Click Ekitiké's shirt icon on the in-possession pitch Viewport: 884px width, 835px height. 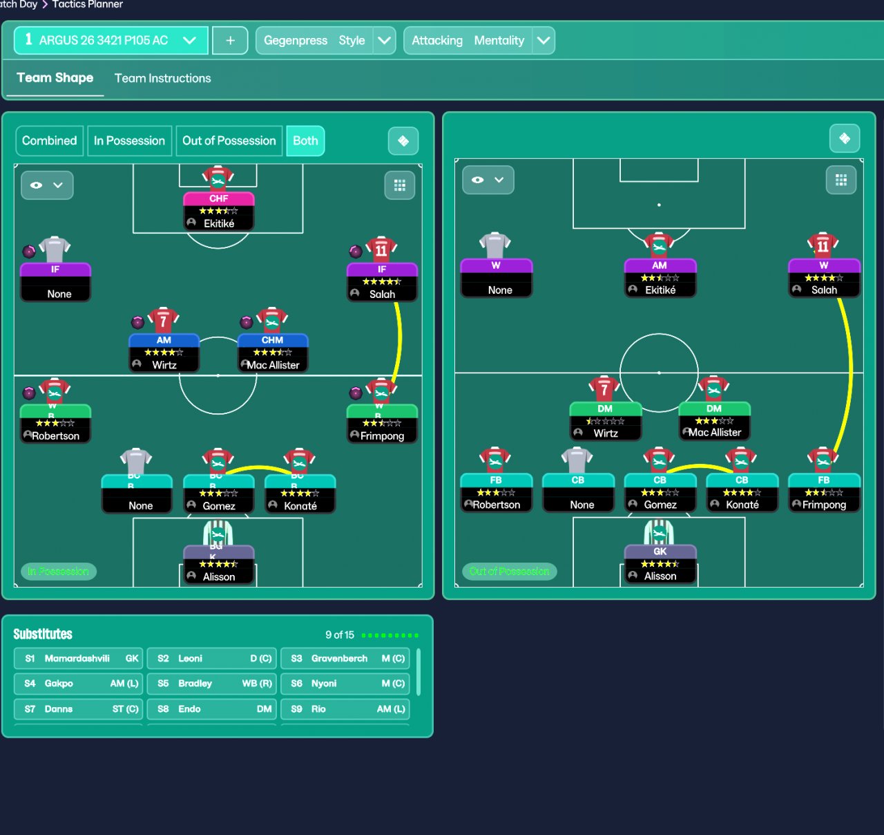218,178
